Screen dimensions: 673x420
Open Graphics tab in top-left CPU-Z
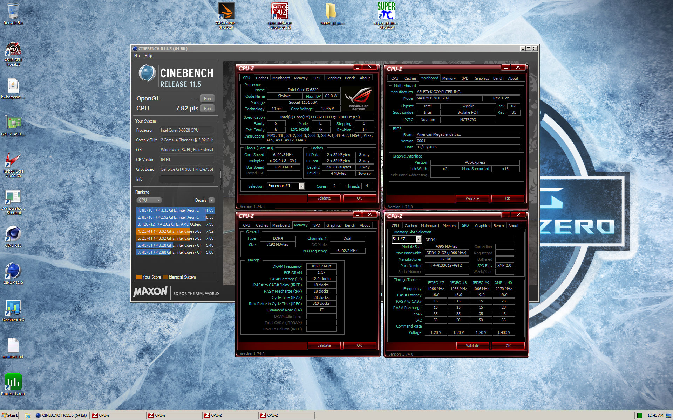pyautogui.click(x=333, y=78)
